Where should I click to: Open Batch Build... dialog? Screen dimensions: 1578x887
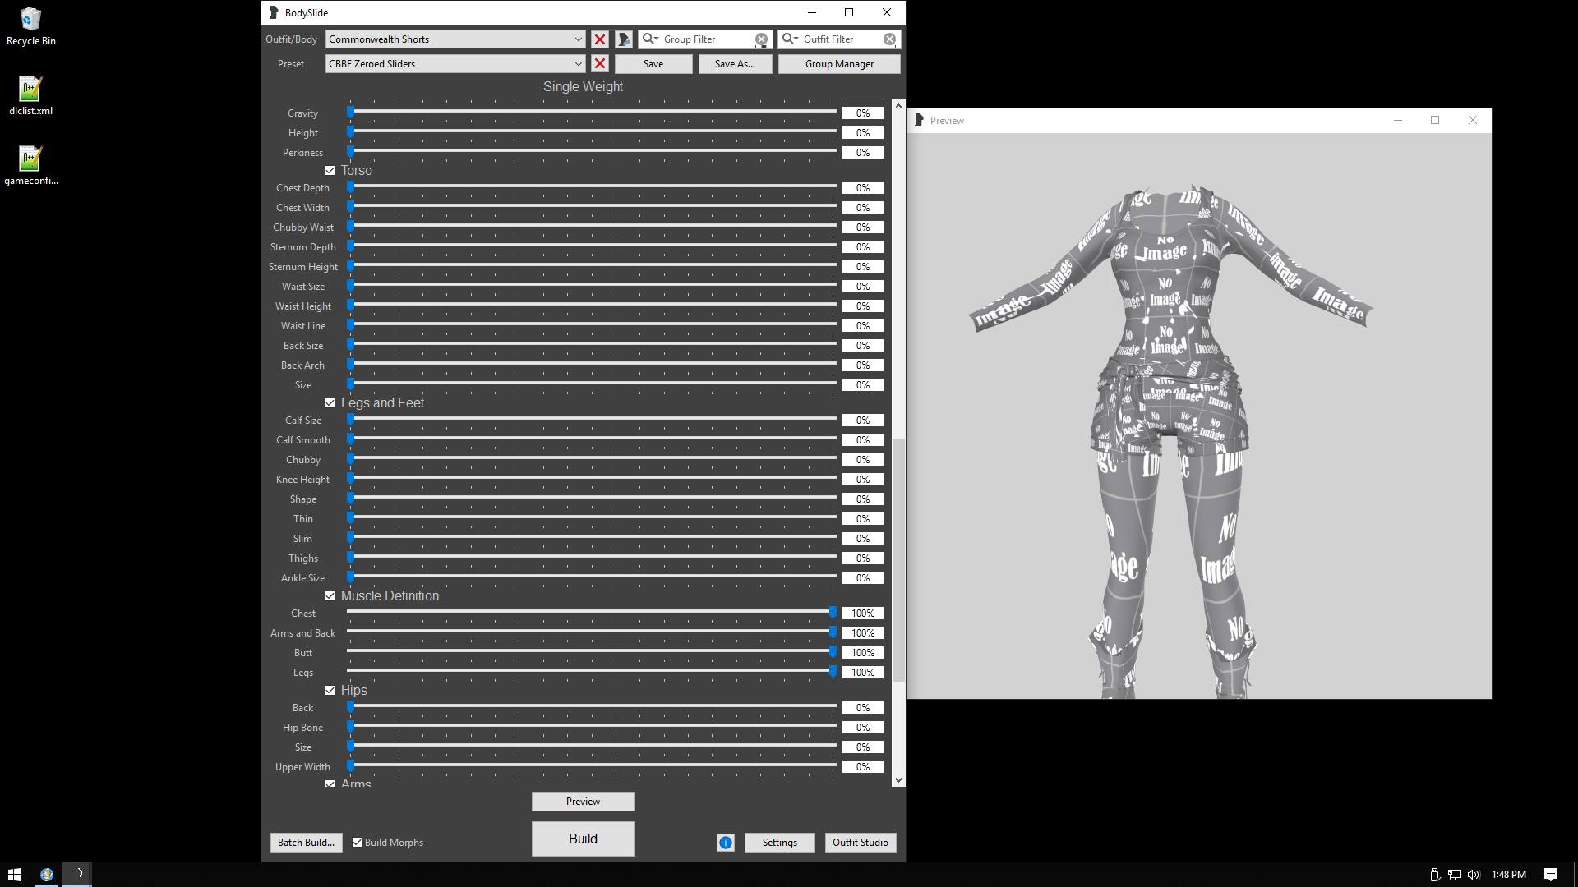306,843
